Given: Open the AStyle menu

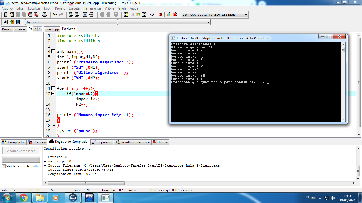Looking at the screenshot, I should 109,8.
